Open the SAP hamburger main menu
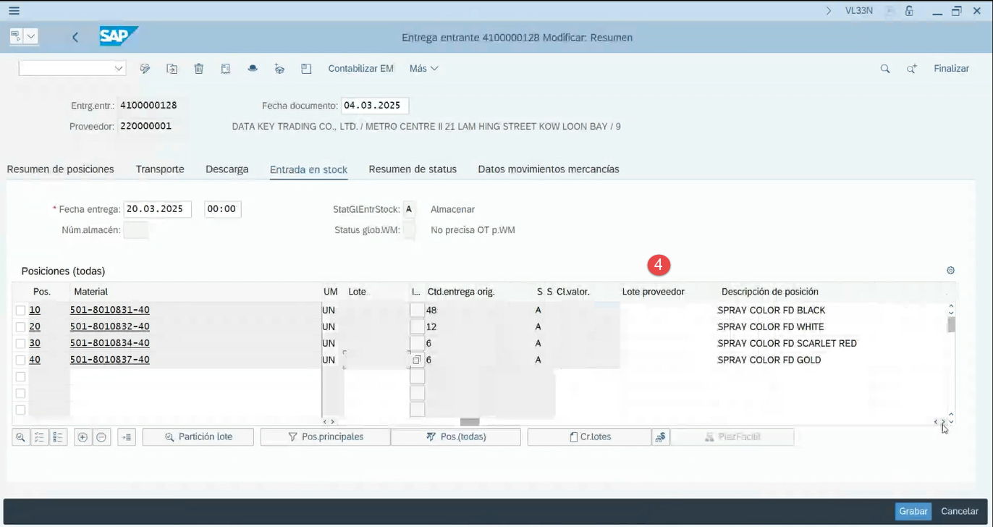 [x=14, y=11]
